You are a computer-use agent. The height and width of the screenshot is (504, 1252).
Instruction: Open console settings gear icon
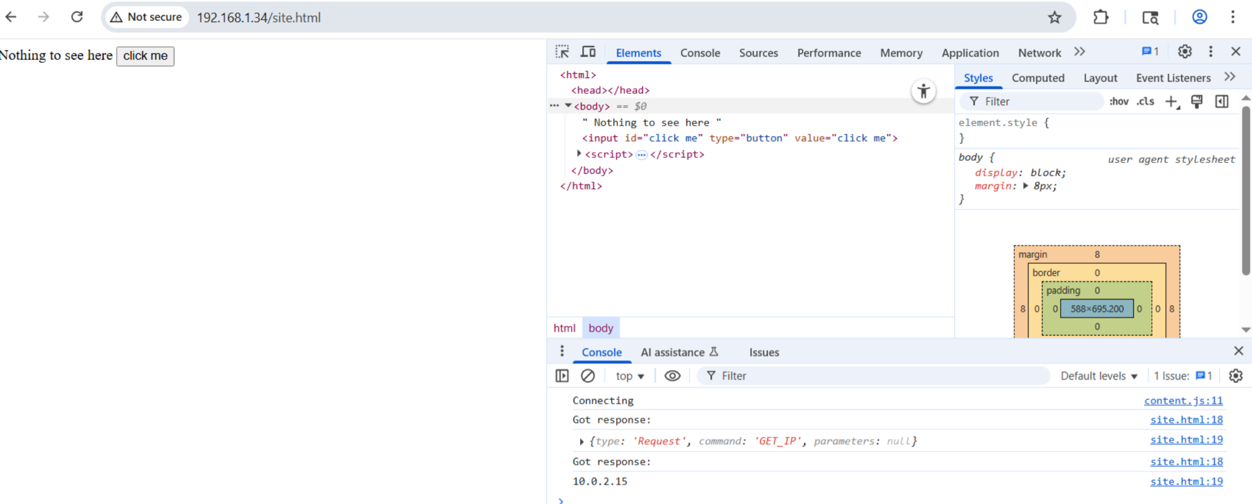point(1236,376)
